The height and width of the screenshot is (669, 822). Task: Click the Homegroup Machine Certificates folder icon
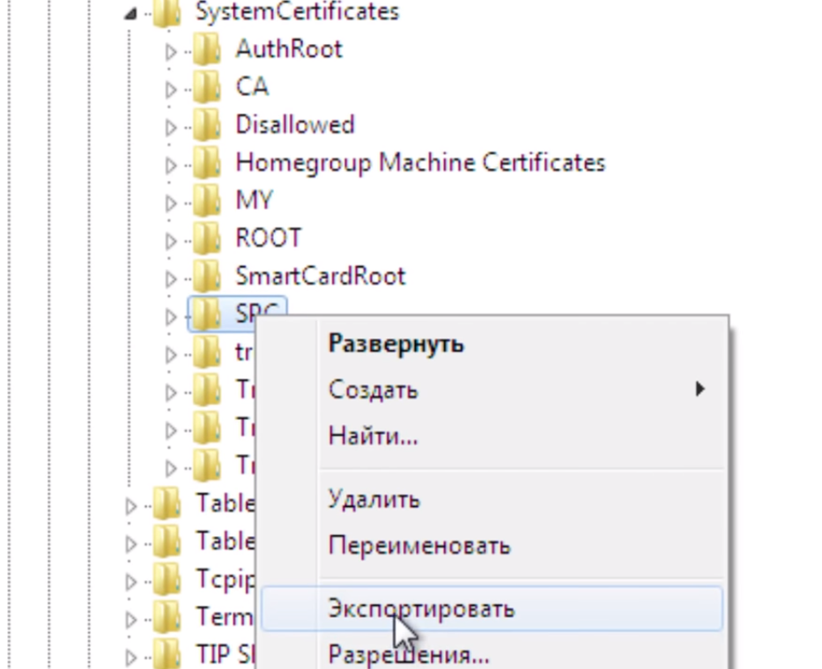[207, 163]
